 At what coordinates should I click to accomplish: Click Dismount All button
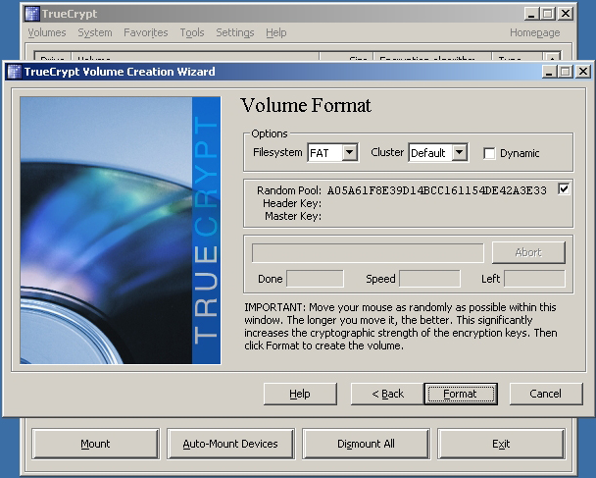pyautogui.click(x=366, y=444)
